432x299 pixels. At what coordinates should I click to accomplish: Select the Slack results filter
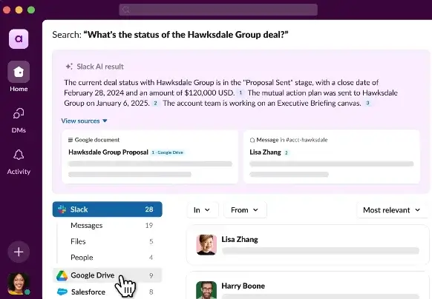point(107,209)
